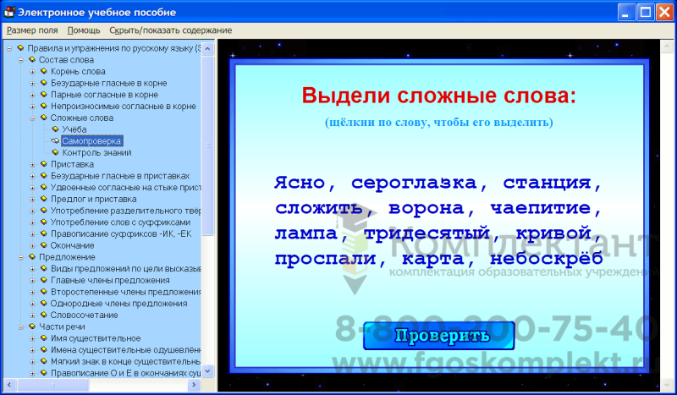Open the Размер поля menu
The width and height of the screenshot is (677, 395).
pyautogui.click(x=32, y=30)
